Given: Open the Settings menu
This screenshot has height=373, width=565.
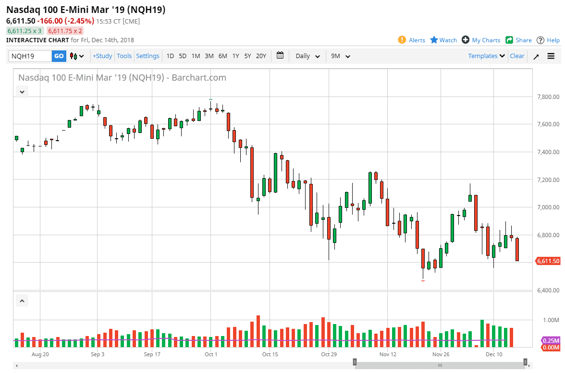Looking at the screenshot, I should click(x=147, y=56).
